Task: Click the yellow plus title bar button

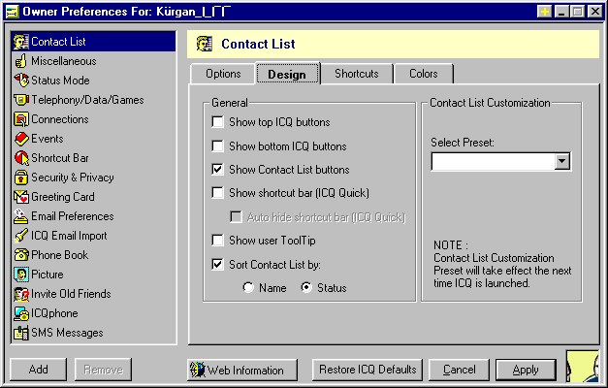Action: 544,12
